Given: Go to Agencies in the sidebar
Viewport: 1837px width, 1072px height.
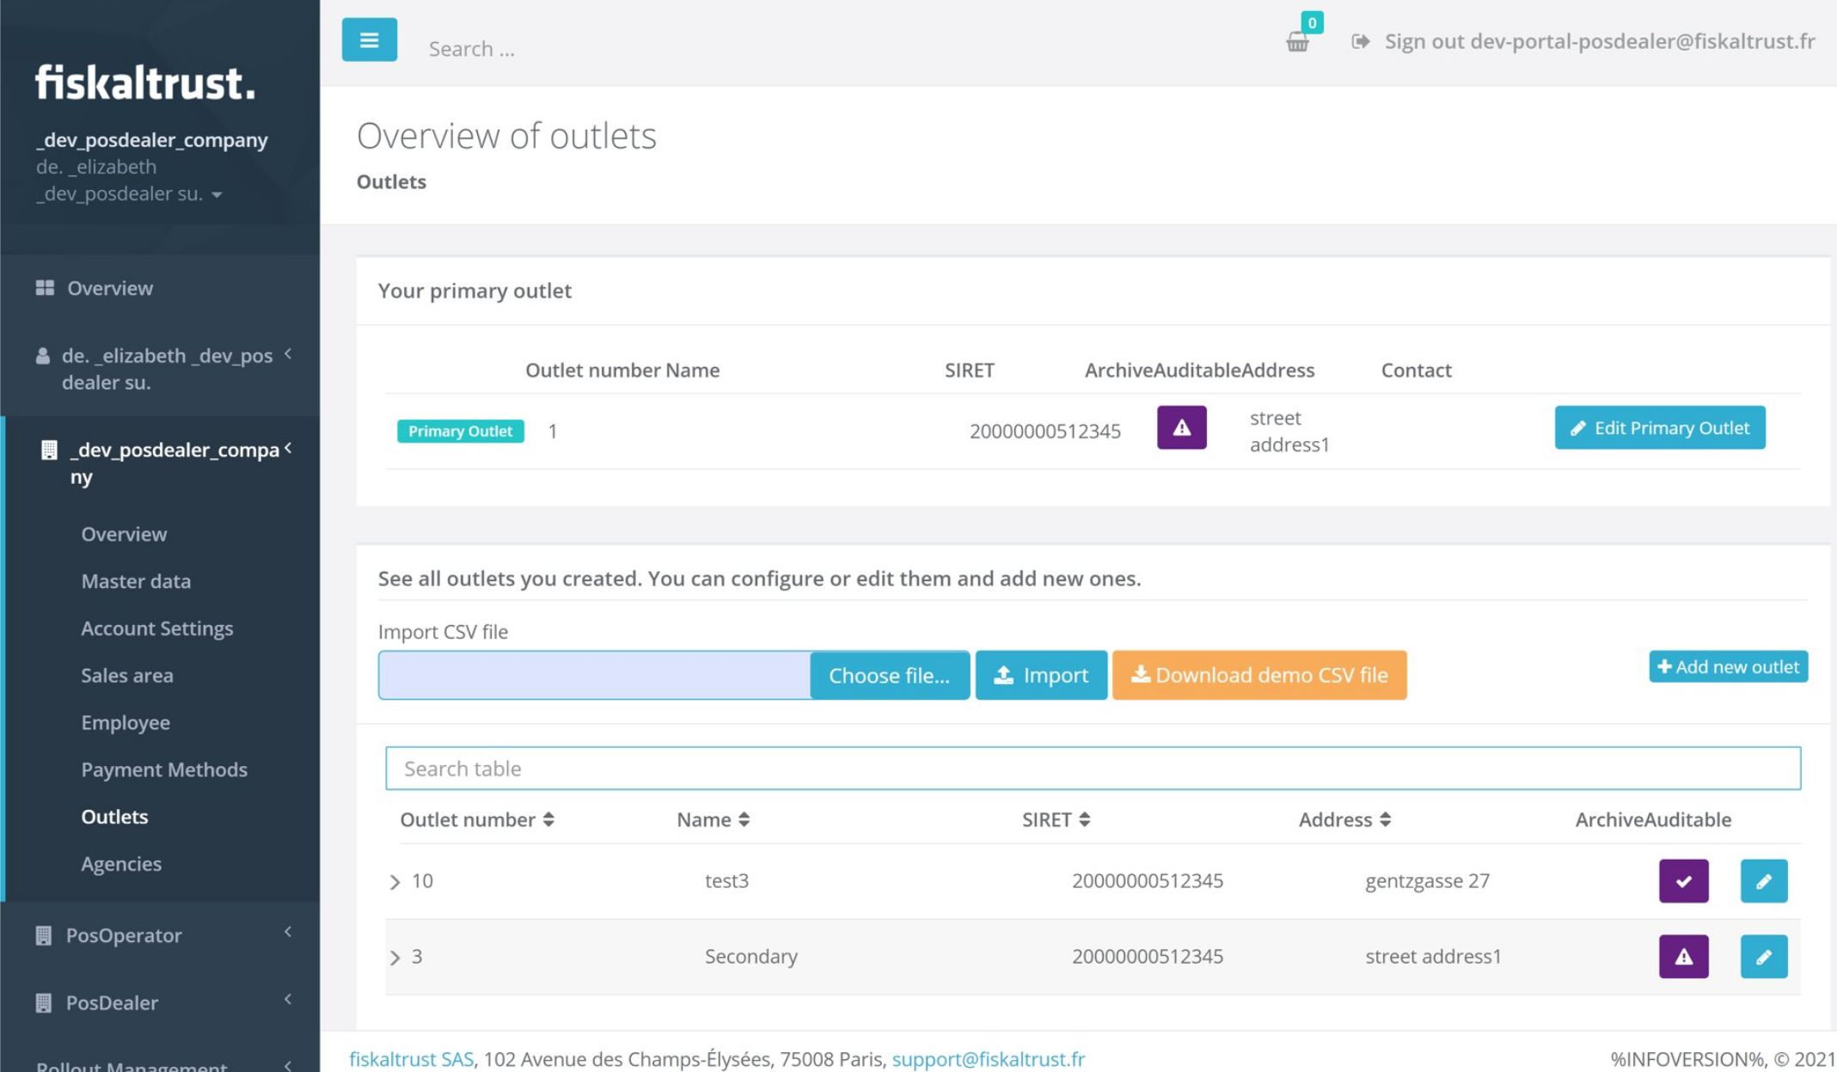Looking at the screenshot, I should coord(121,863).
